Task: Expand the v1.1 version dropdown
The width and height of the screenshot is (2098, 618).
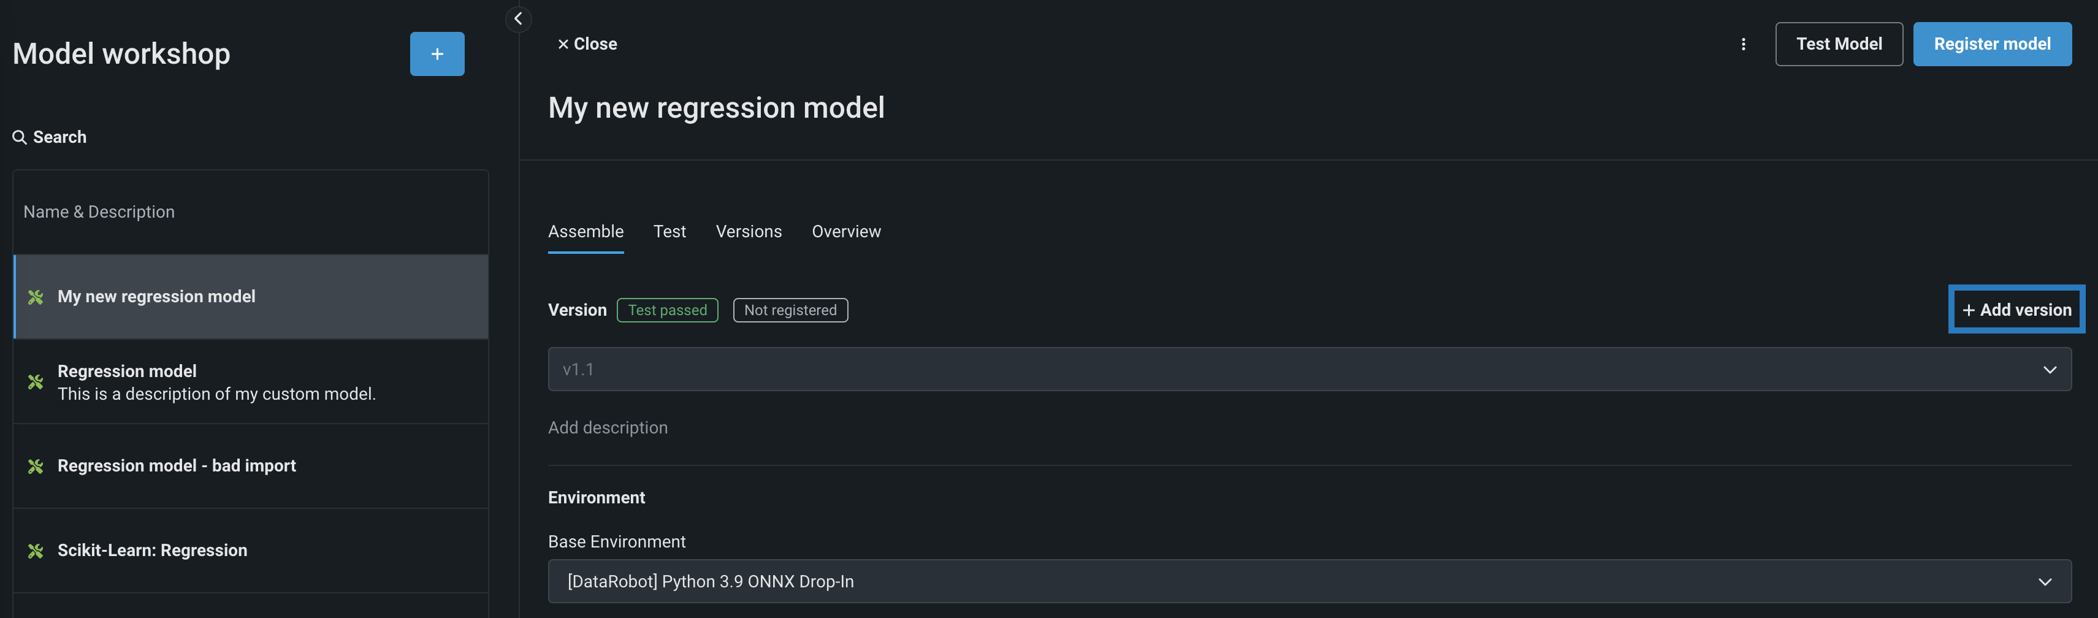Action: click(x=2049, y=370)
